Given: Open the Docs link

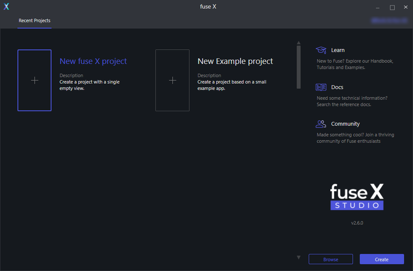Looking at the screenshot, I should click(x=337, y=87).
